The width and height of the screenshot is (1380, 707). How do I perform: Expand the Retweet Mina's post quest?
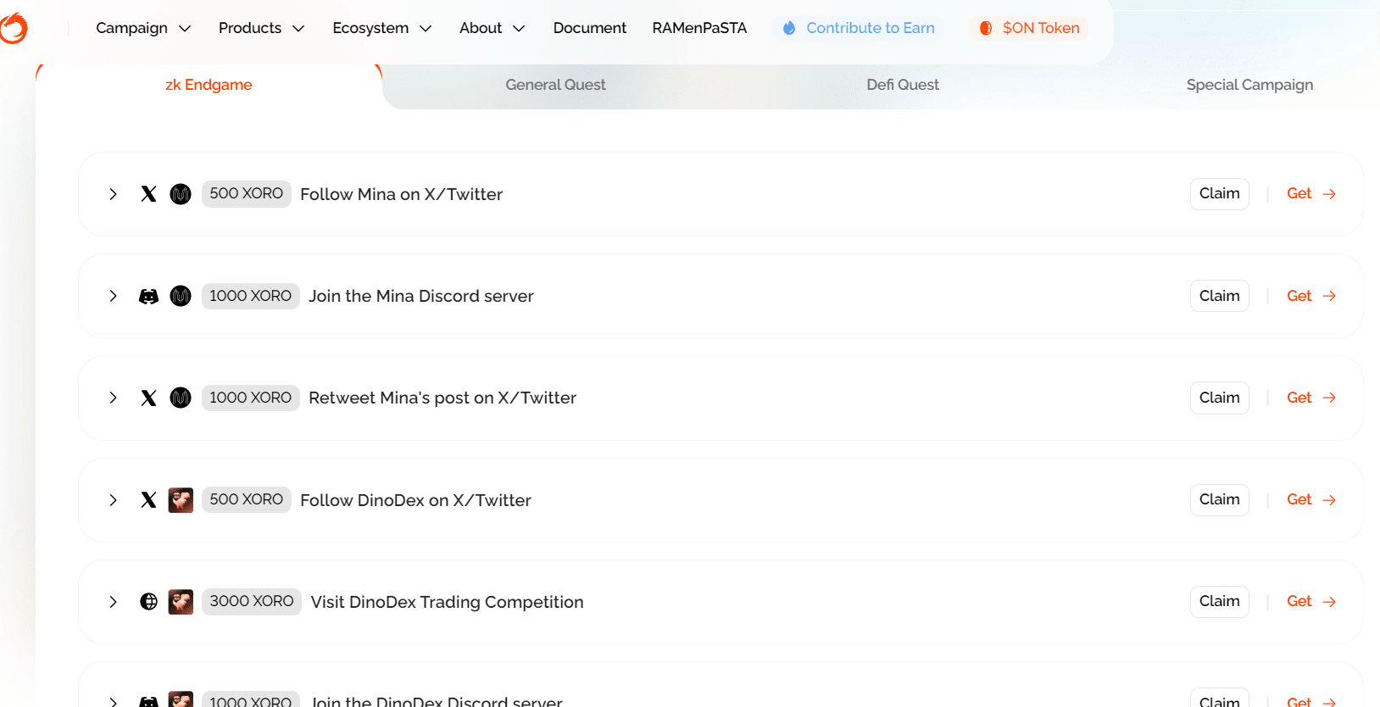coord(113,398)
